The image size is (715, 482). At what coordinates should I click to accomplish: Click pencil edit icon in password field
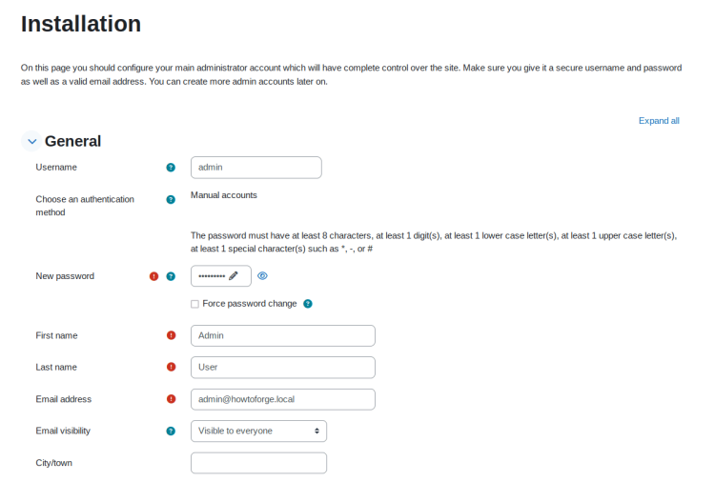pyautogui.click(x=234, y=276)
